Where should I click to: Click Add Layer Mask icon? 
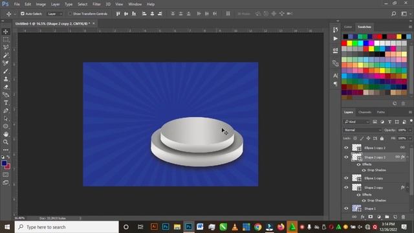(x=371, y=217)
